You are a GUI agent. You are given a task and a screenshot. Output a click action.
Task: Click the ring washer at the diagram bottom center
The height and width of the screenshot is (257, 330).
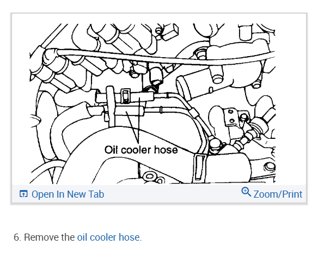[150, 176]
